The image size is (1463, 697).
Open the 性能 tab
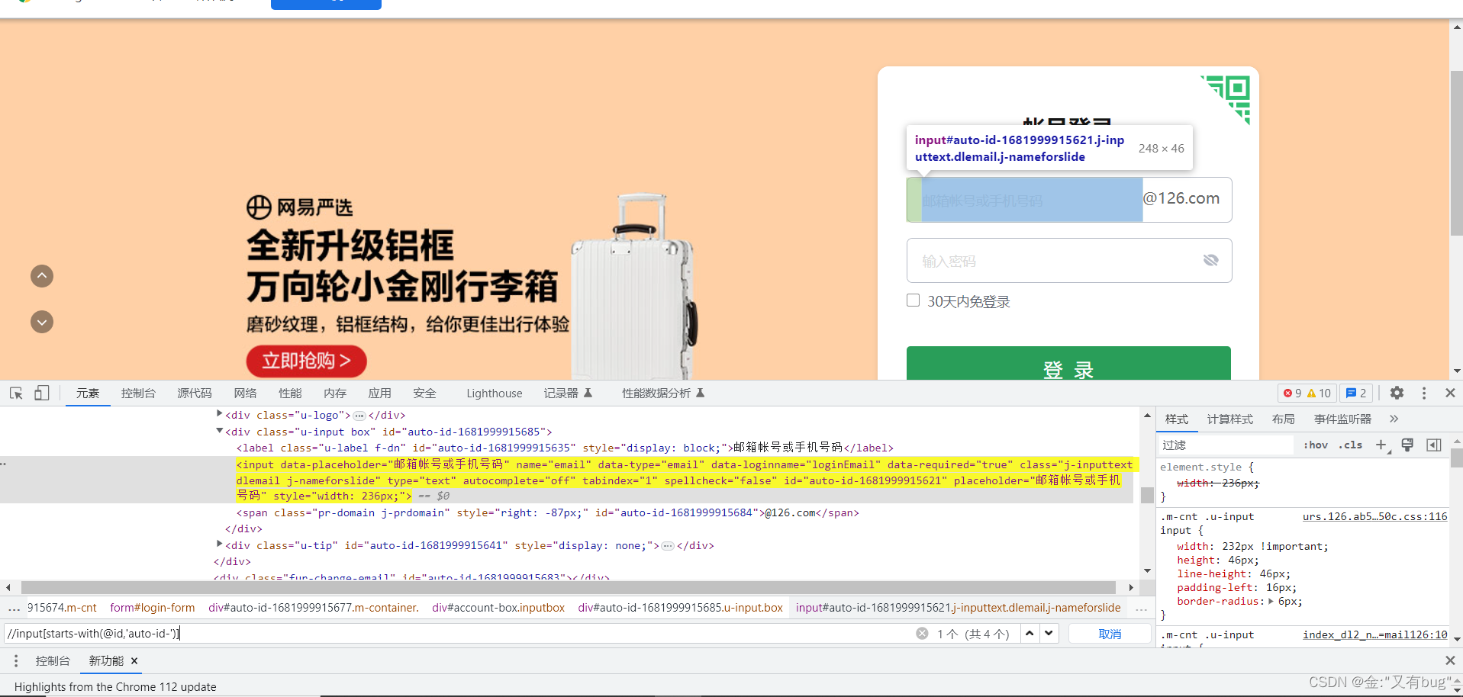point(290,393)
